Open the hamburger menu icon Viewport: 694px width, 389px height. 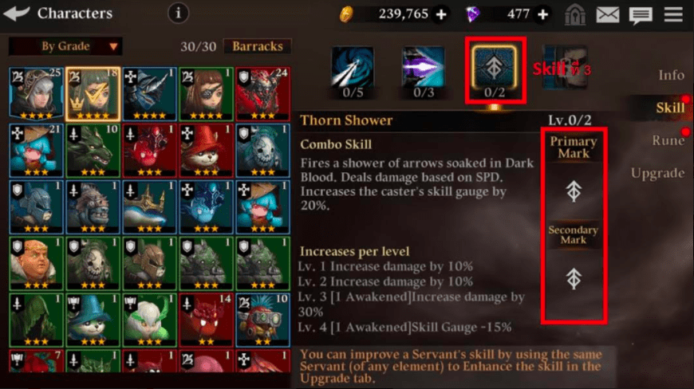673,14
